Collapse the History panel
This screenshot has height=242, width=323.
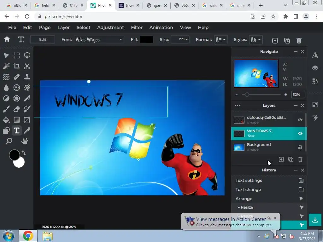coord(296,170)
